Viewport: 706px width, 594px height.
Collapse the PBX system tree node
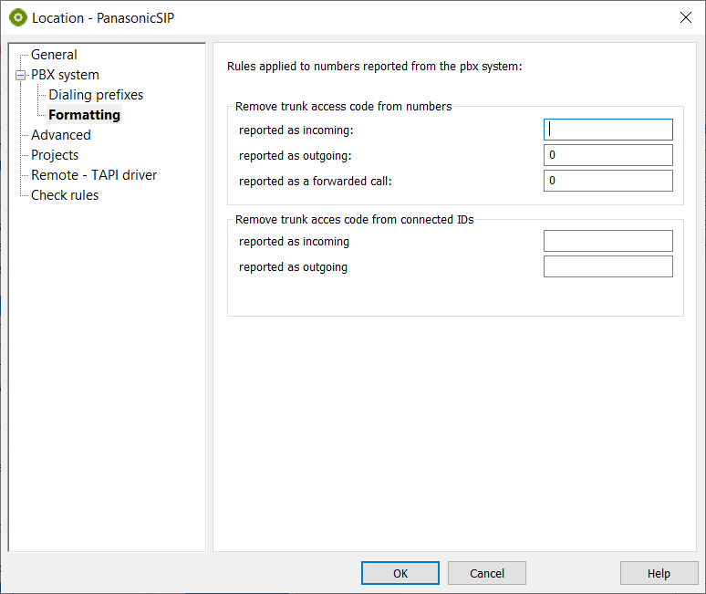pos(20,76)
